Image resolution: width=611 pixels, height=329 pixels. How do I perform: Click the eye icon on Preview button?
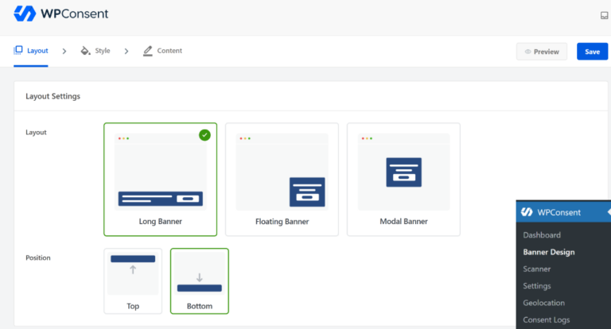527,52
